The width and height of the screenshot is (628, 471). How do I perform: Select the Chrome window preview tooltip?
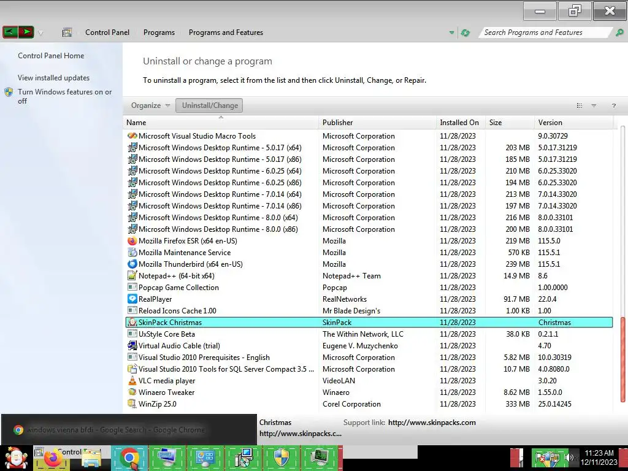click(129, 430)
